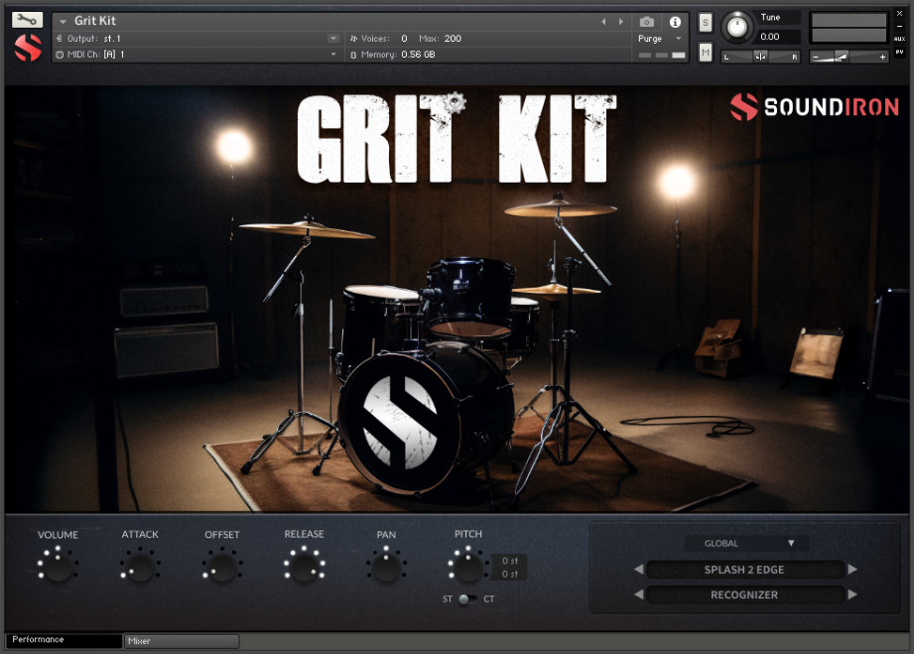
Task: Mute the Grit Kit instrument
Action: (x=706, y=53)
